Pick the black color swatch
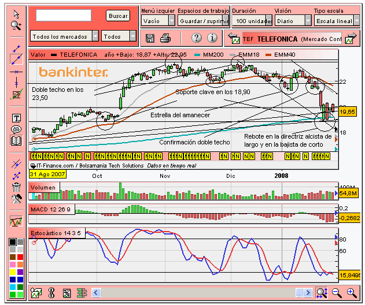Viewport: 365px width, 305px height. pyautogui.click(x=13, y=242)
